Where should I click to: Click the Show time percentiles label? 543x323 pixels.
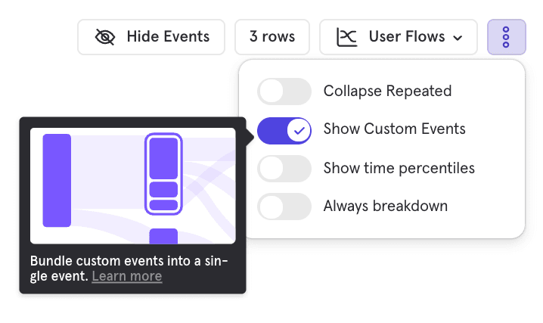pyautogui.click(x=399, y=168)
